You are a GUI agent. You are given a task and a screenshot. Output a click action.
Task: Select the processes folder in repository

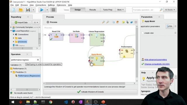pyautogui.click(x=22, y=42)
